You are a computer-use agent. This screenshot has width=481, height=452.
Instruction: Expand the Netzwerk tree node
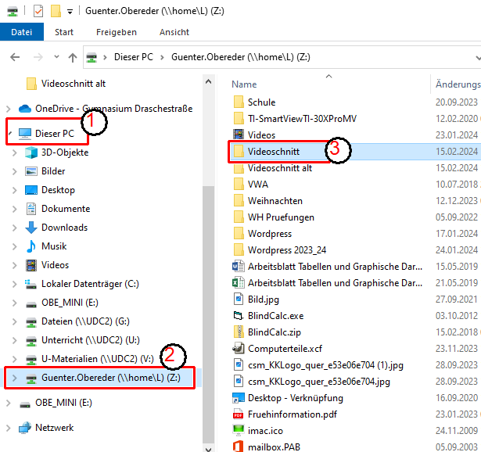[x=8, y=428]
